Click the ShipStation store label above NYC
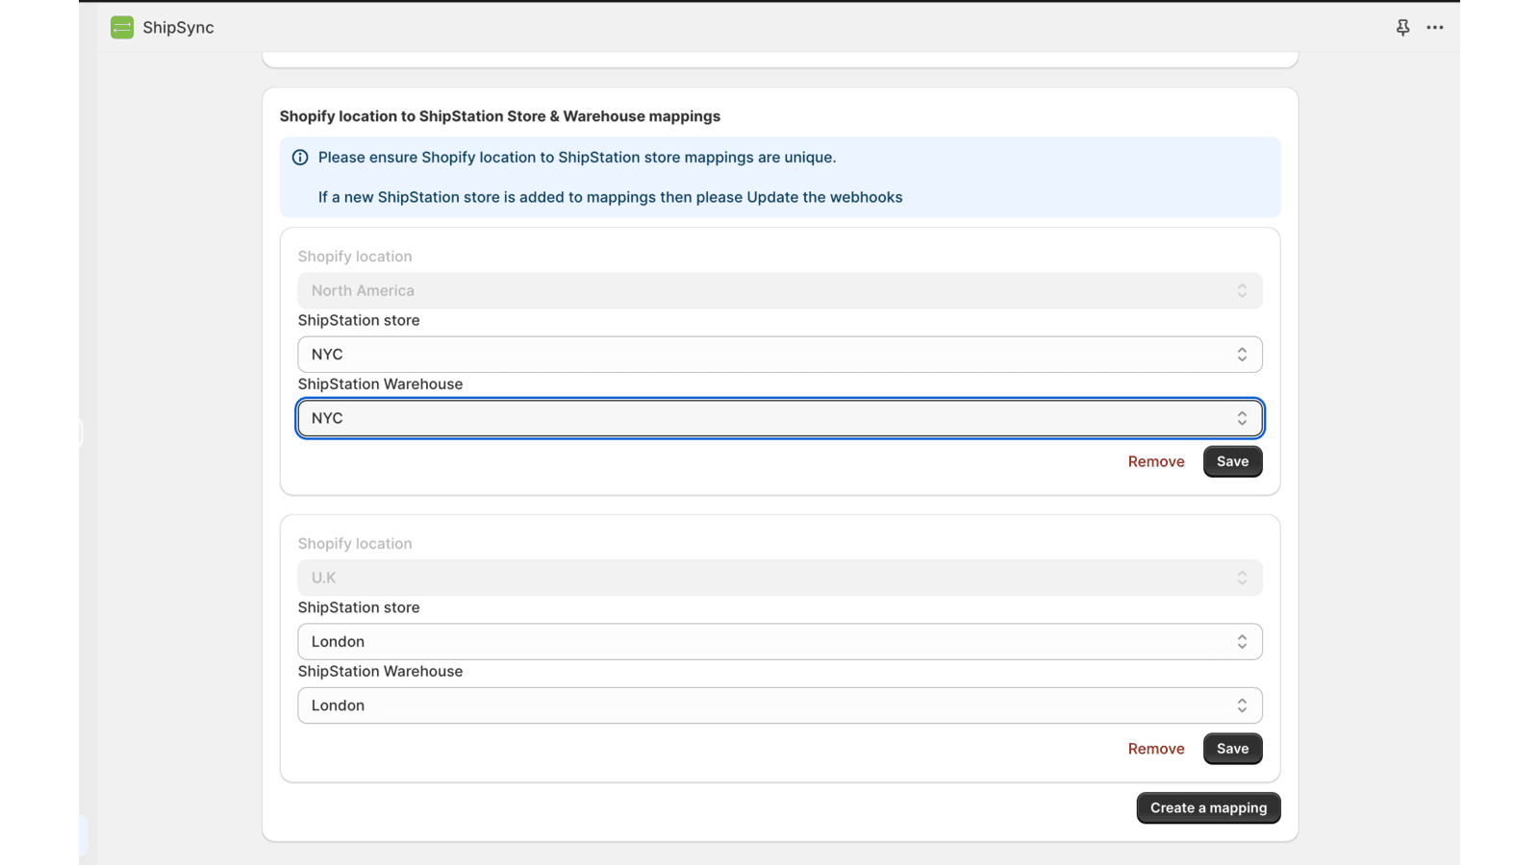 (x=359, y=320)
